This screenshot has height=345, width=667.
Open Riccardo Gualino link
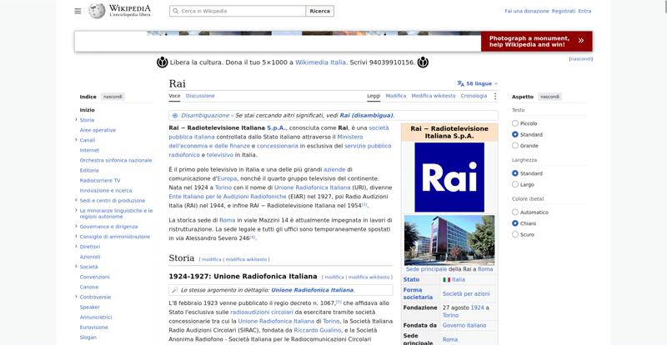point(318,330)
